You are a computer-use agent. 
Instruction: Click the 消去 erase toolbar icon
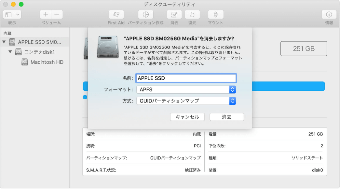coord(174,15)
